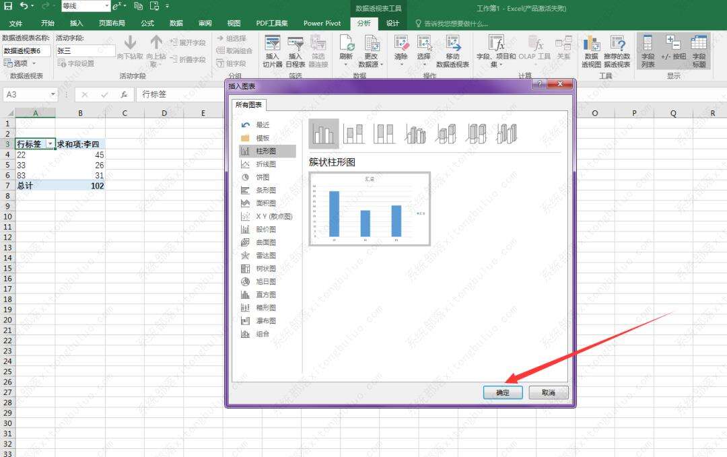Screen dimensions: 727x457
Task: Click the 活动字段 input box containing 张三
Action: pyautogui.click(x=85, y=50)
